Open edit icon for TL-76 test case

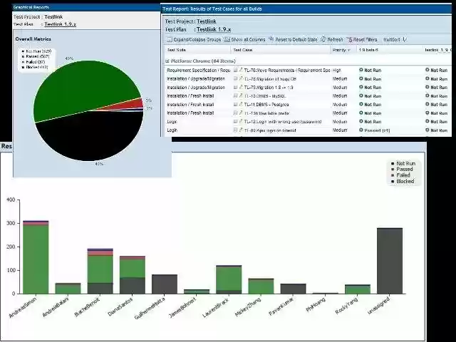click(x=241, y=71)
